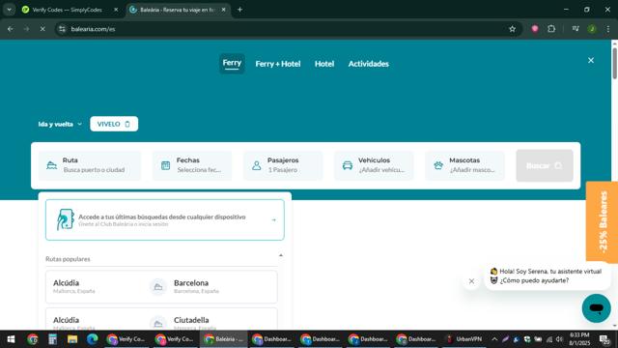Click the calendar icon in Fechas
Screen dimensions: 618x348
(165, 165)
